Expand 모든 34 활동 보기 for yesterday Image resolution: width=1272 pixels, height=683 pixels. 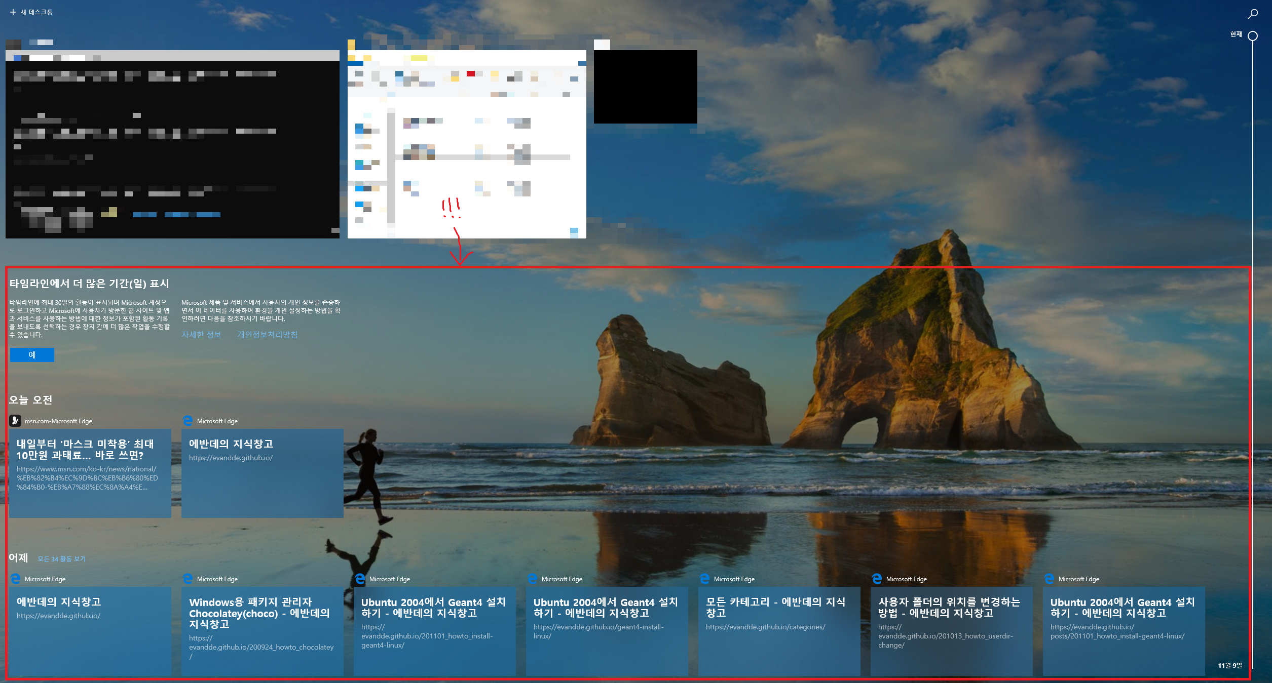[x=61, y=559]
